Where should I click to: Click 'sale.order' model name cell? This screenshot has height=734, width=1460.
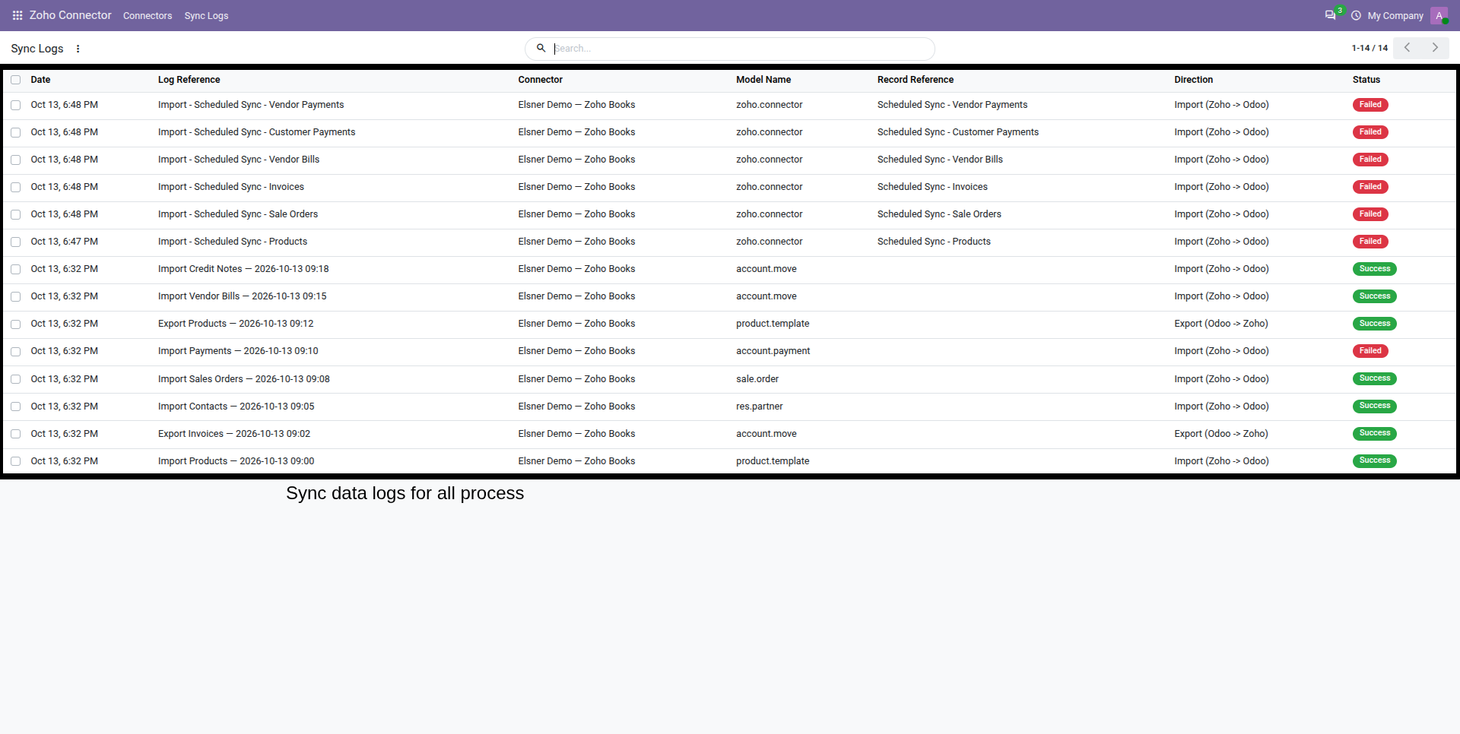click(x=757, y=379)
